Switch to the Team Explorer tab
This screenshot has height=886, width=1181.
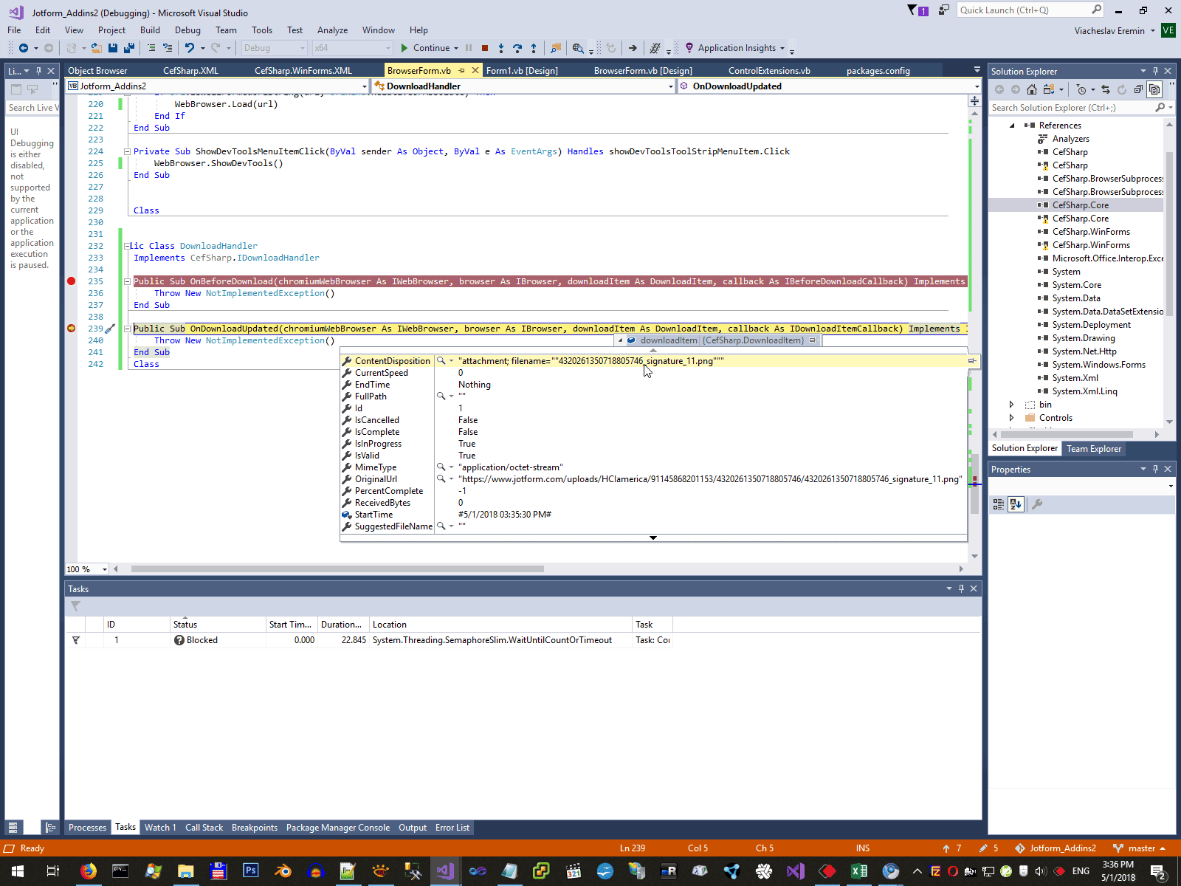[x=1093, y=449]
